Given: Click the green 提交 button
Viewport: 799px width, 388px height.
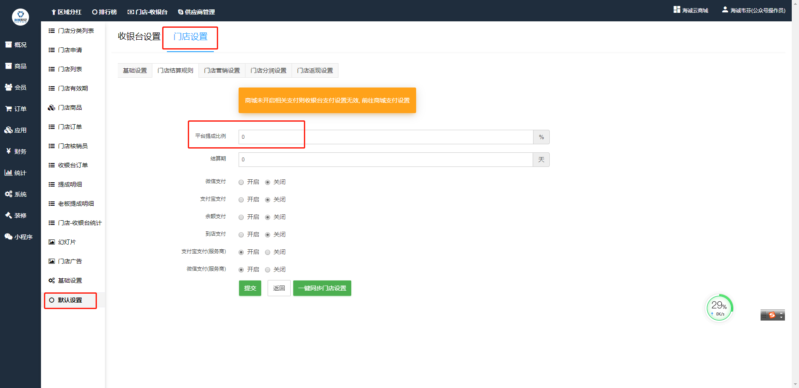Looking at the screenshot, I should pyautogui.click(x=250, y=288).
